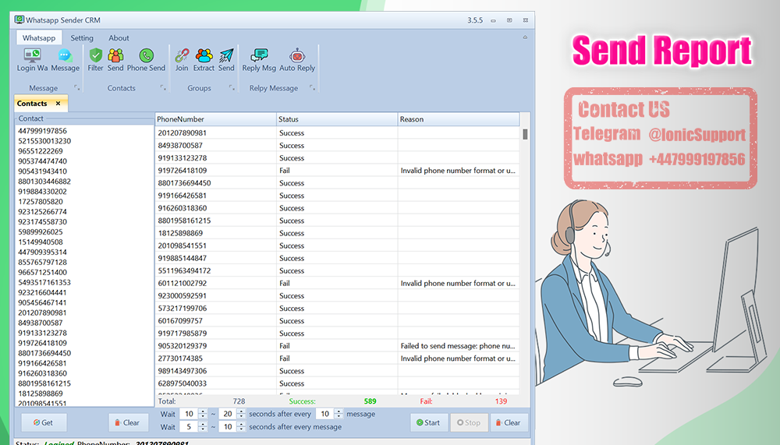Open the Phone Send tool
Viewport: 780px width, 445px height.
click(146, 60)
